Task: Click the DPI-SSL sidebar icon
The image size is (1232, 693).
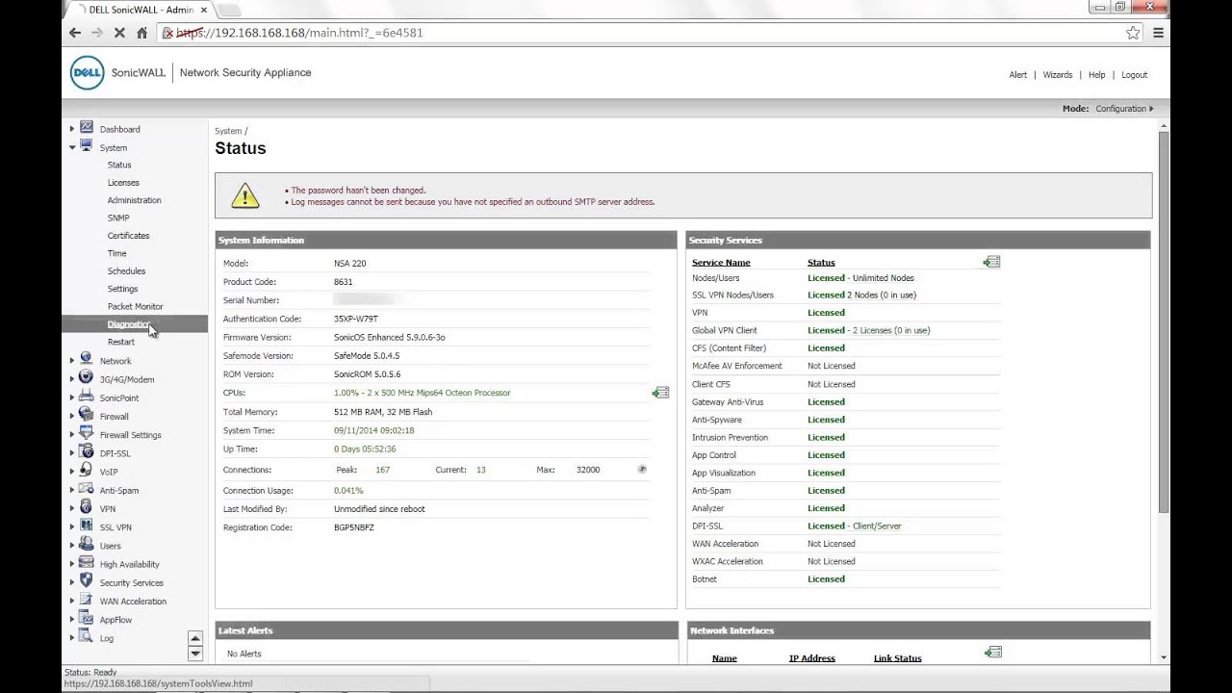Action: [86, 452]
